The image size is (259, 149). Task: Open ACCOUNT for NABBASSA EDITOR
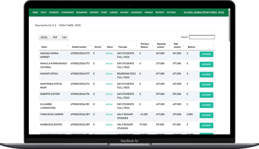click(206, 125)
